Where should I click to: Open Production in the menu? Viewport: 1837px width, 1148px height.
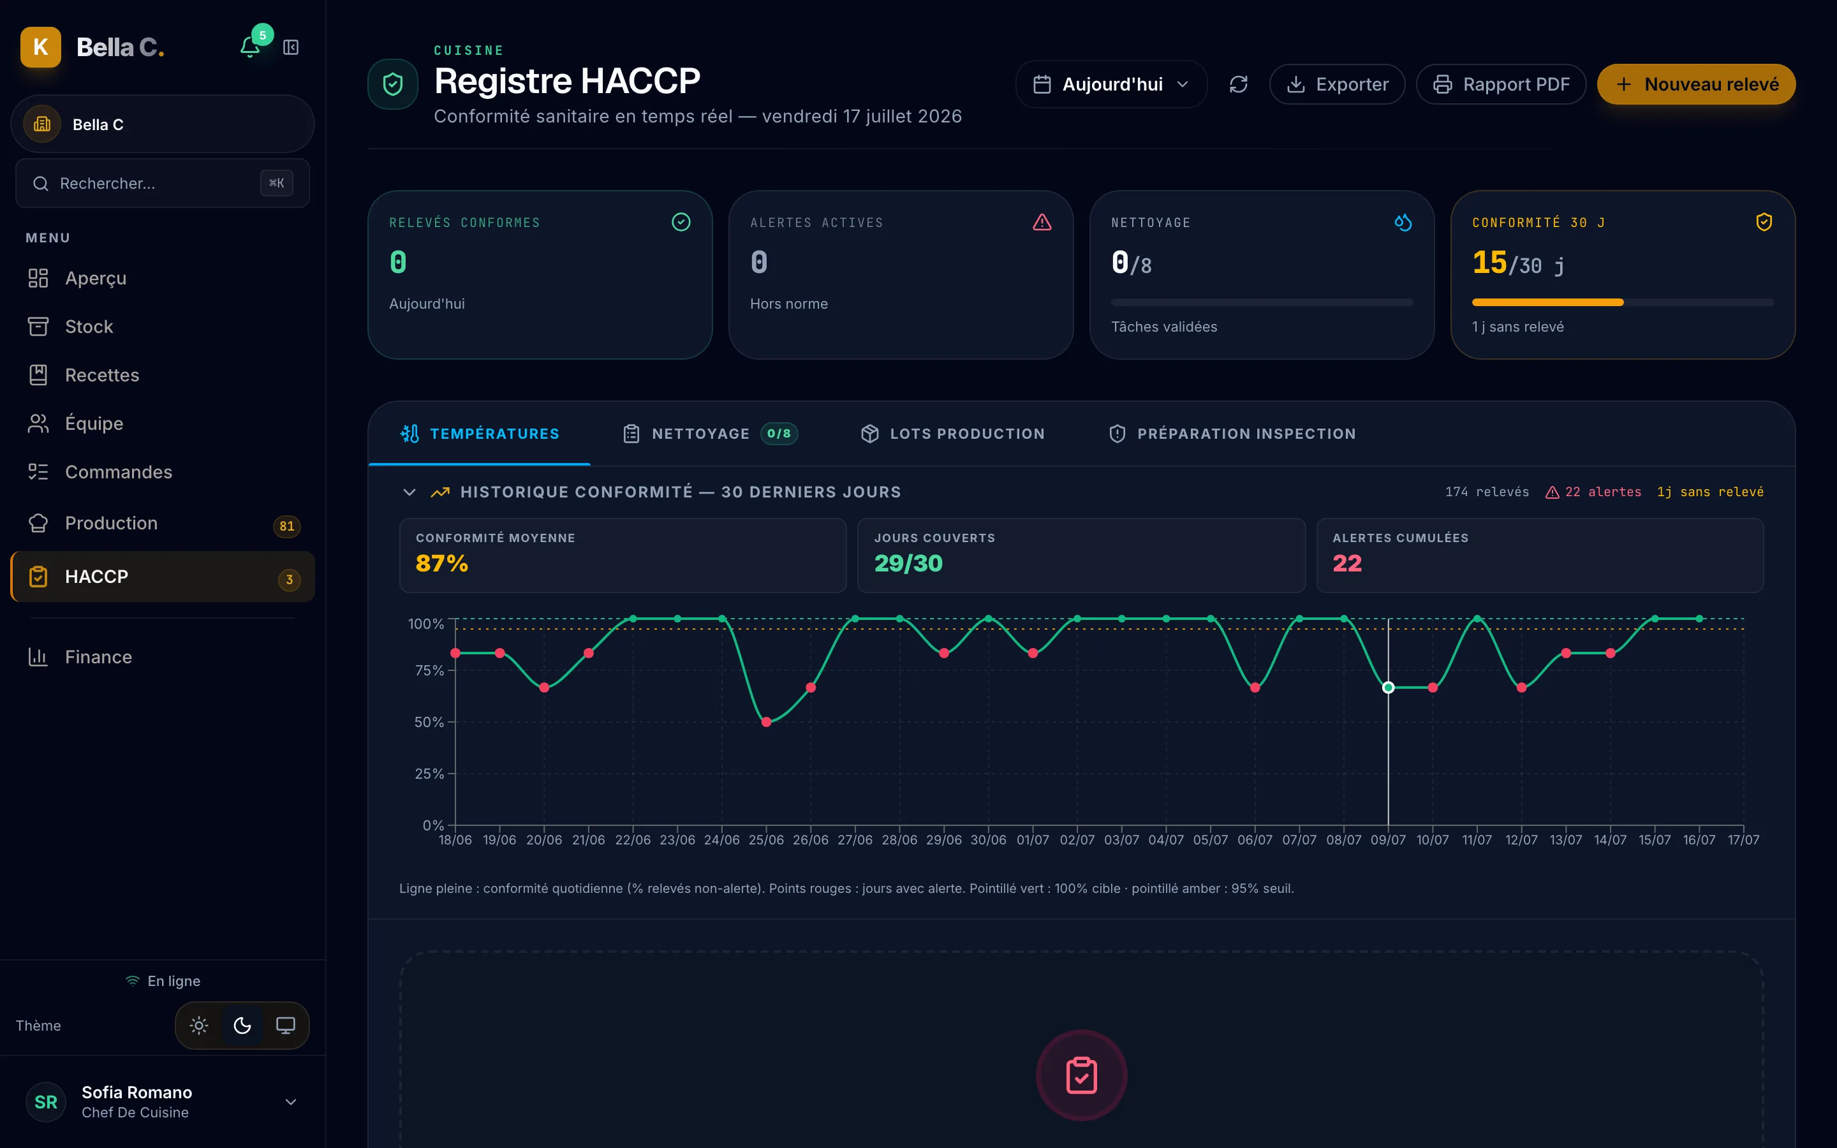(x=163, y=523)
